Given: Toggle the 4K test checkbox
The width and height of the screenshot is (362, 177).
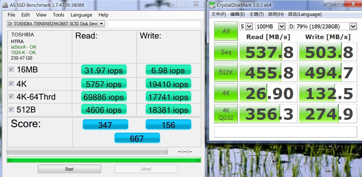Looking at the screenshot, I should (x=11, y=83).
